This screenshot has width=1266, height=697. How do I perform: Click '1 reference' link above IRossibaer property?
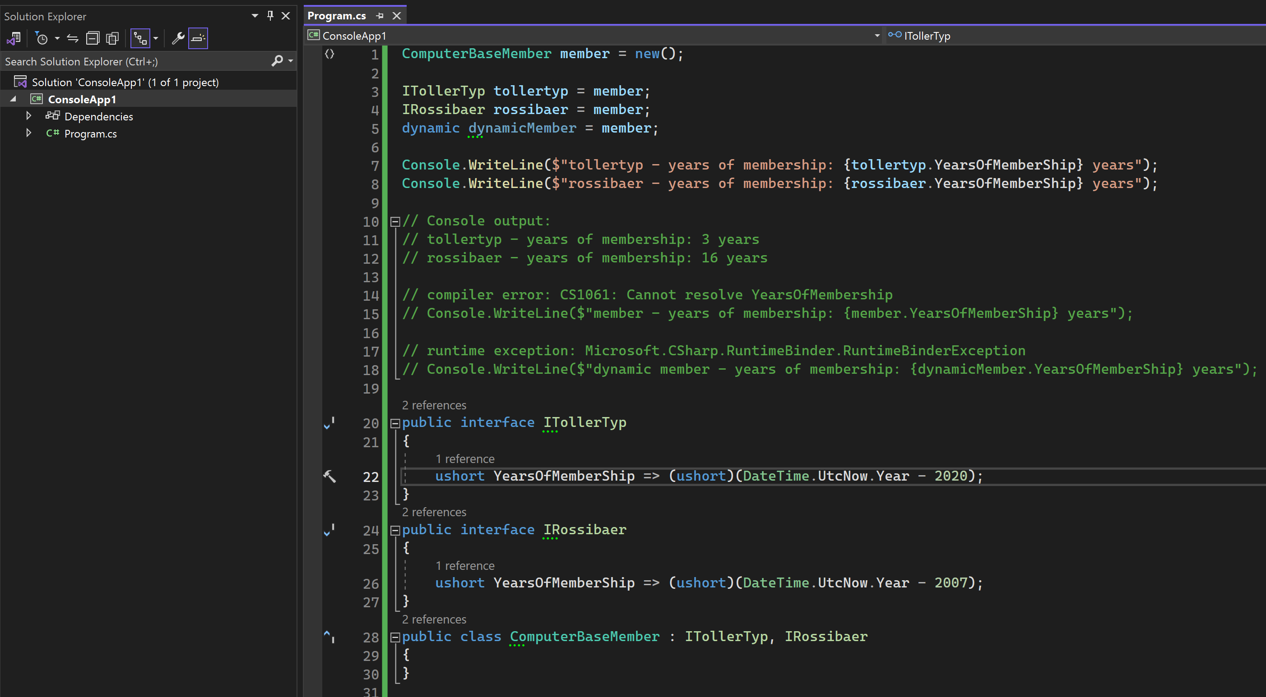(x=464, y=565)
